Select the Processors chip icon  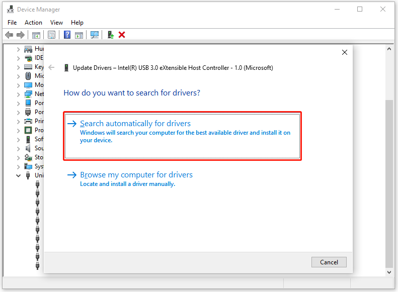(x=28, y=130)
